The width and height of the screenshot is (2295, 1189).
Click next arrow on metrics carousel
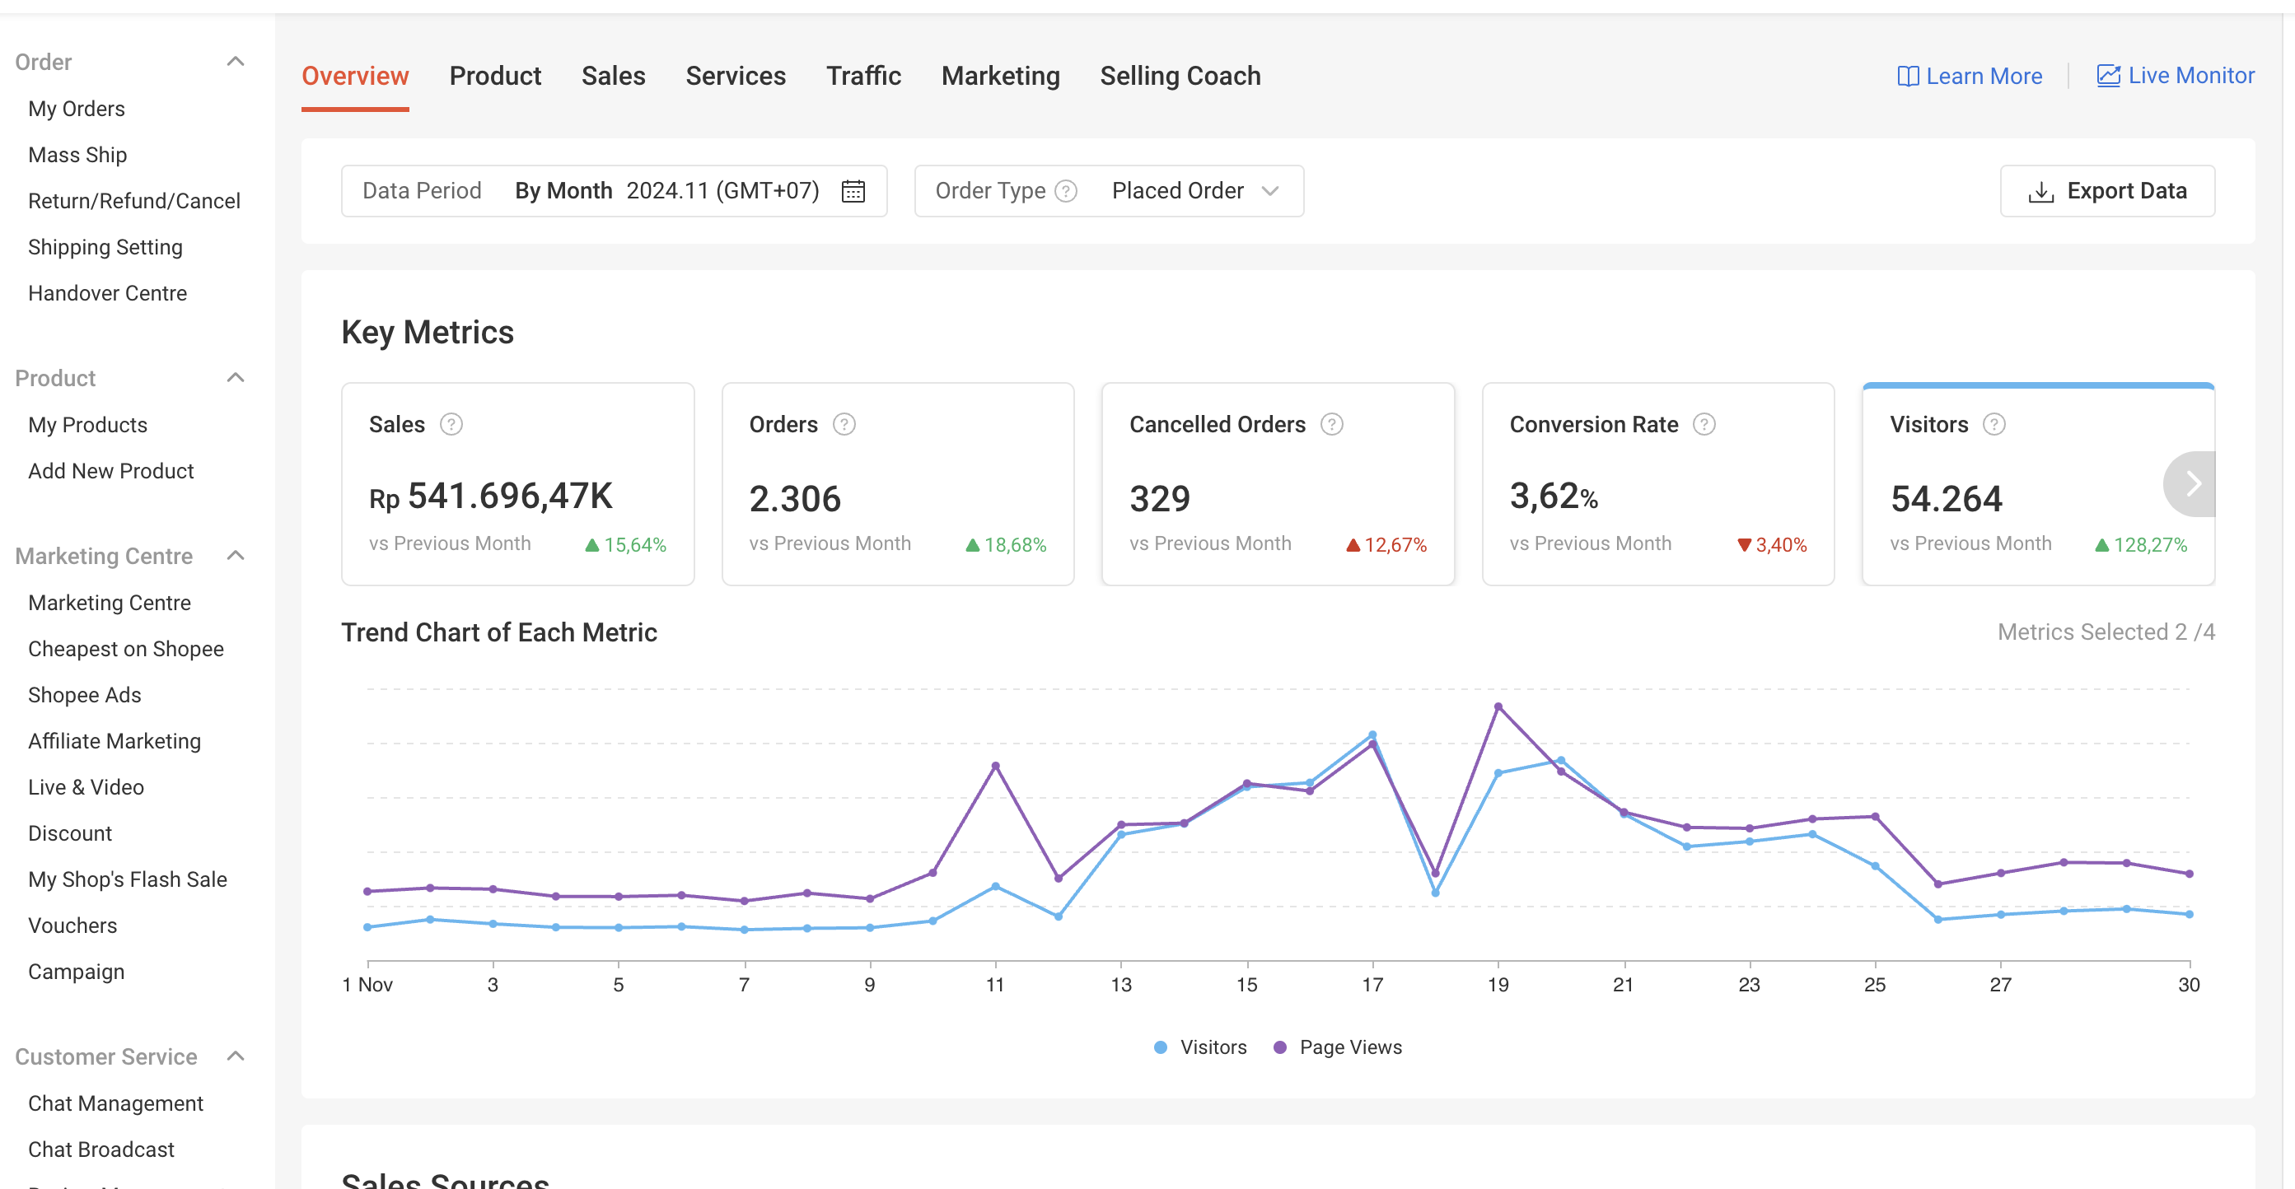click(x=2193, y=483)
